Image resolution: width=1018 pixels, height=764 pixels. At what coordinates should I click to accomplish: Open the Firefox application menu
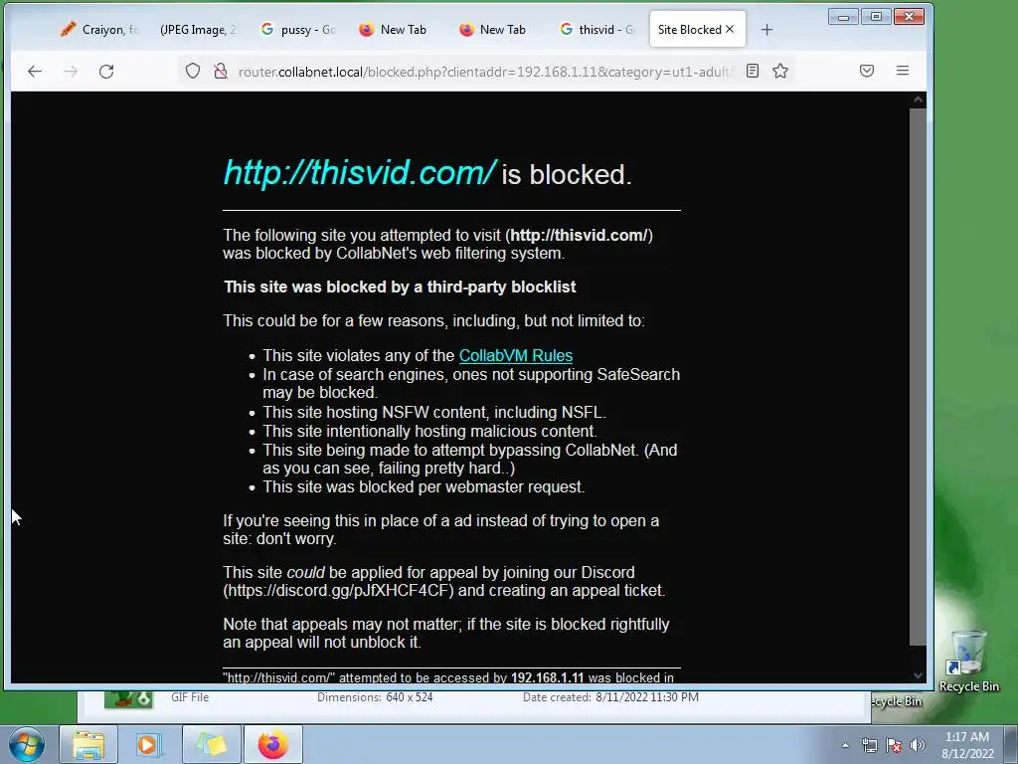point(903,71)
